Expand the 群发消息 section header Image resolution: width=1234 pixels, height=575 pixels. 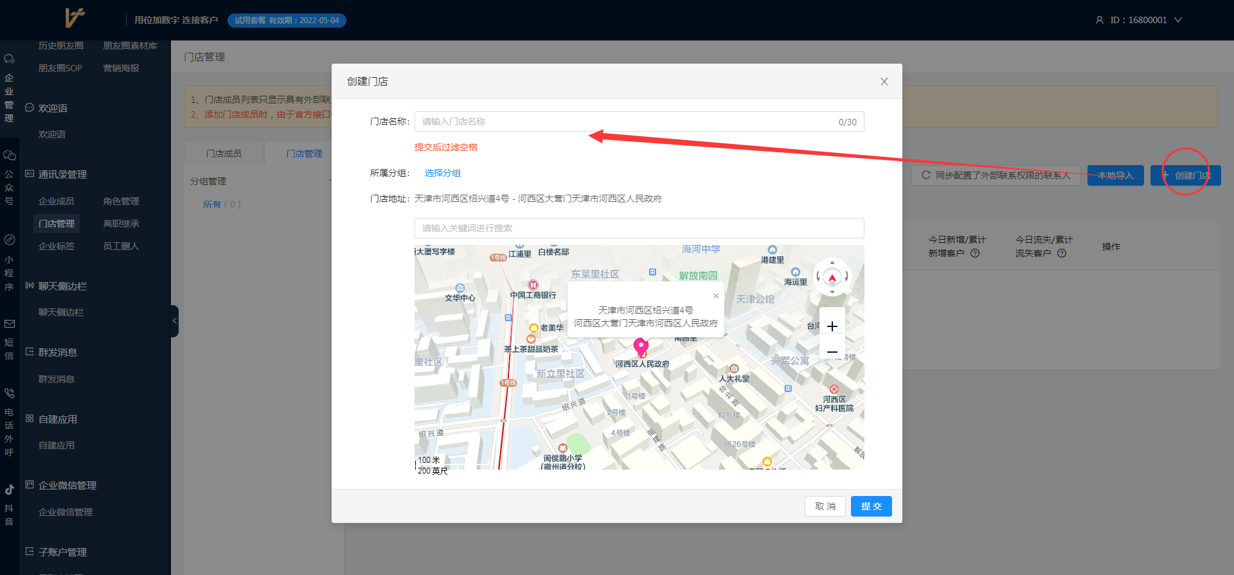pyautogui.click(x=58, y=352)
